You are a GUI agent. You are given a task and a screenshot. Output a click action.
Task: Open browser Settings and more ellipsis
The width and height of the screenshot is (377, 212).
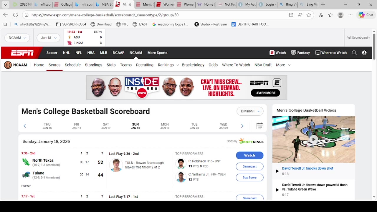pos(350,15)
